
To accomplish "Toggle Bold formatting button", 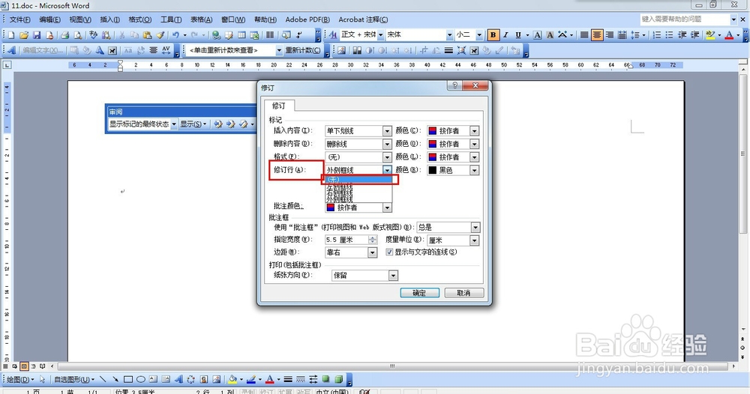I will point(493,35).
